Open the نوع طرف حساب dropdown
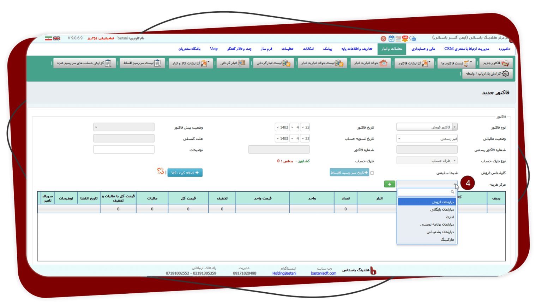The image size is (542, 305). coord(427,161)
